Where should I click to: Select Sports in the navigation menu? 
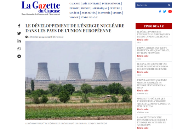117,13
